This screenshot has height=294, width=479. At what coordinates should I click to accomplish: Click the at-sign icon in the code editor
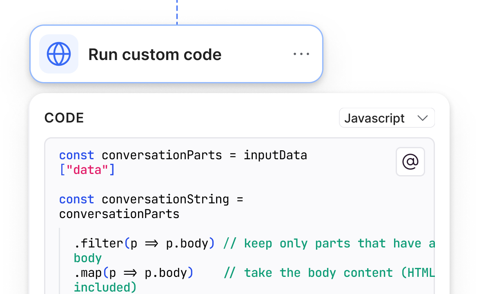pos(410,162)
